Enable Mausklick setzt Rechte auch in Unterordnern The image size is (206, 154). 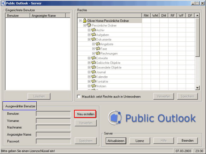79,96
